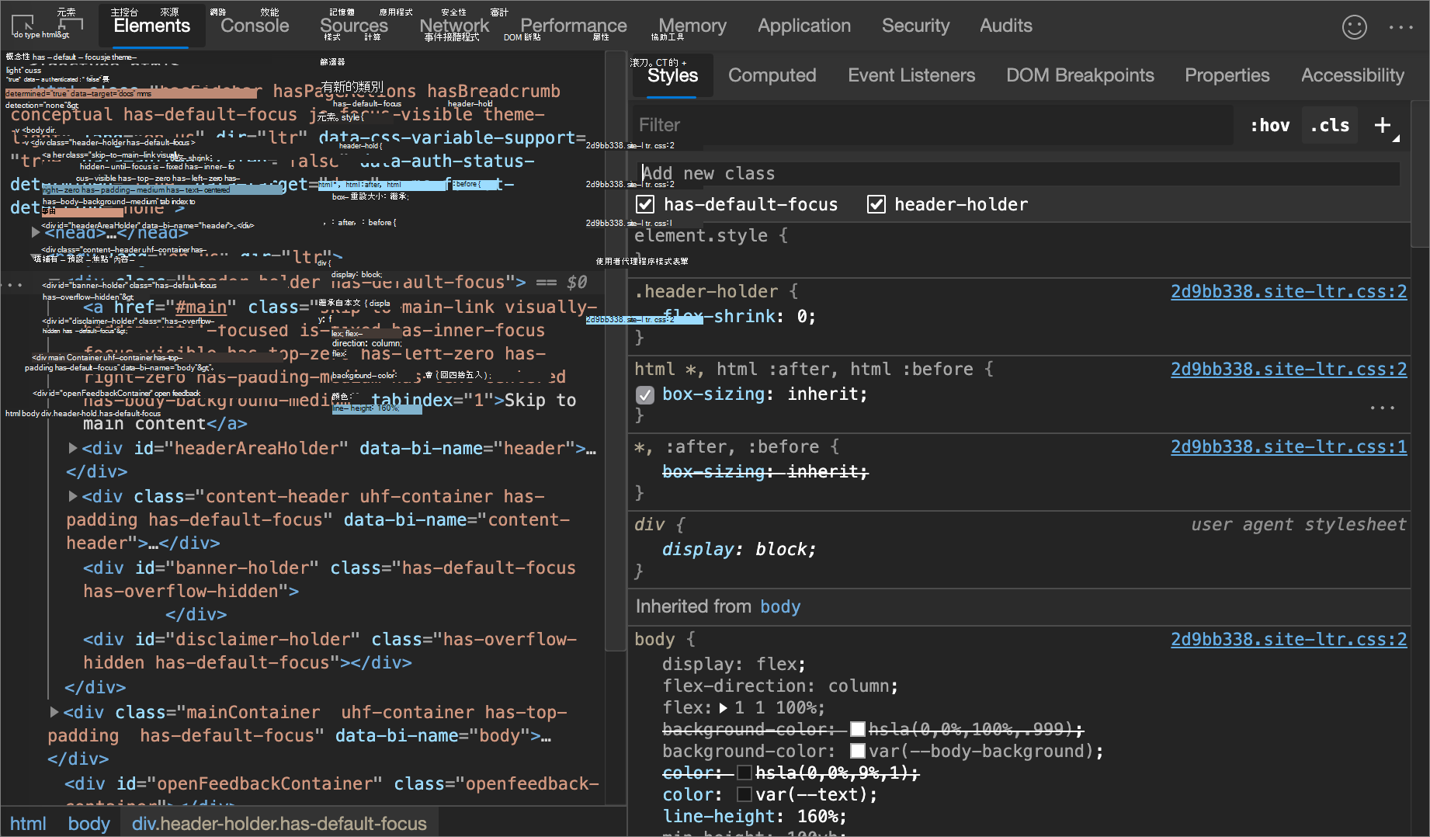Uncheck the has-default-focus class checkbox

pyautogui.click(x=644, y=204)
